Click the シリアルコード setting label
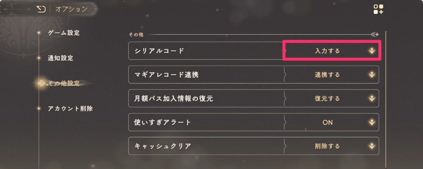423x169 pixels. pos(160,51)
